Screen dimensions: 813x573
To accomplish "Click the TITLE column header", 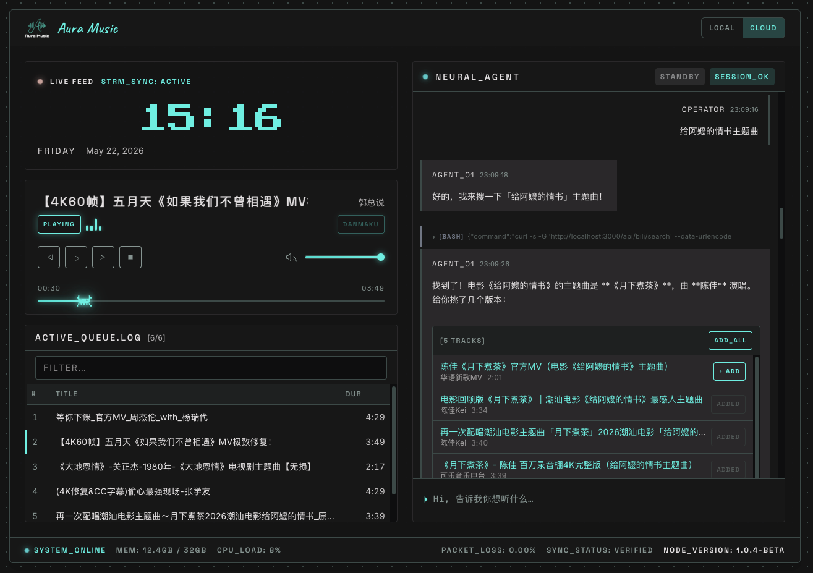I will pyautogui.click(x=67, y=394).
